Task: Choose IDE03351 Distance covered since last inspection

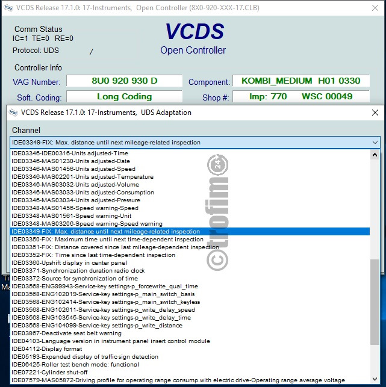Action: 190,247
